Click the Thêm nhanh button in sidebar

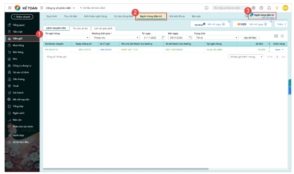coord(22,17)
